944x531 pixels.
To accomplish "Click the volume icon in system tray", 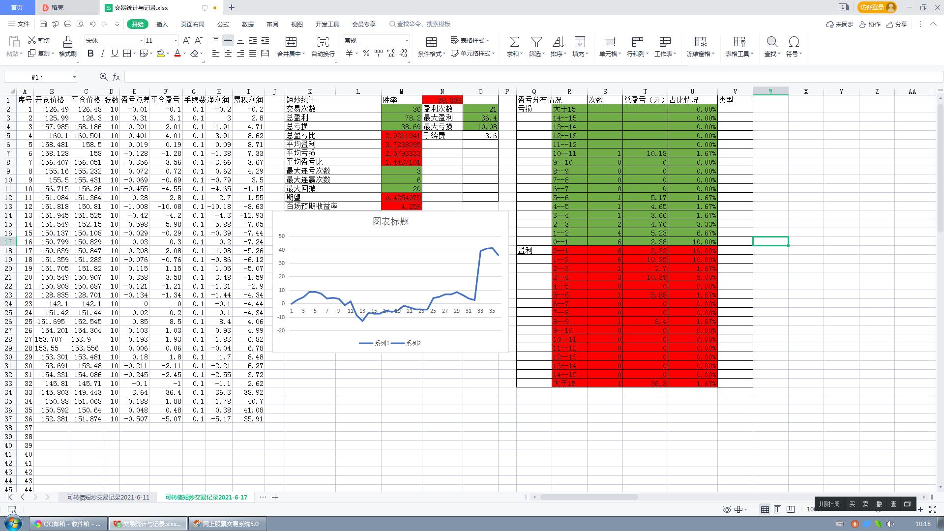I will (890, 524).
